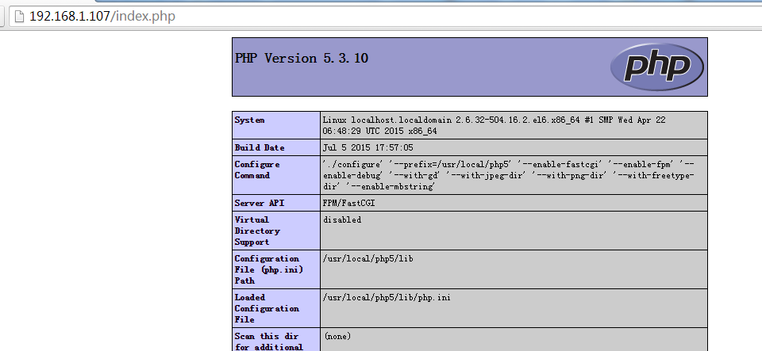The image size is (762, 351).
Task: Click the PHP logo image
Action: pyautogui.click(x=656, y=67)
